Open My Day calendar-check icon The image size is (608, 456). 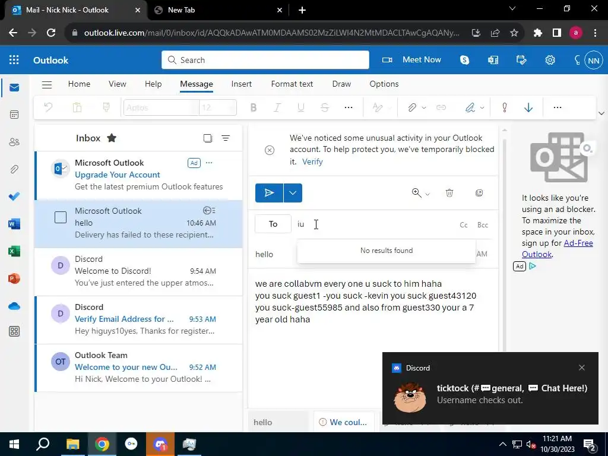[521, 60]
